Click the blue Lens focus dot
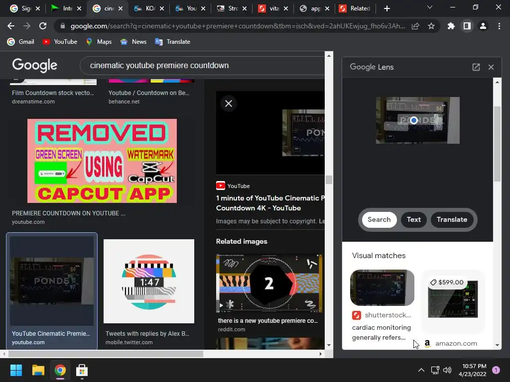 414,120
